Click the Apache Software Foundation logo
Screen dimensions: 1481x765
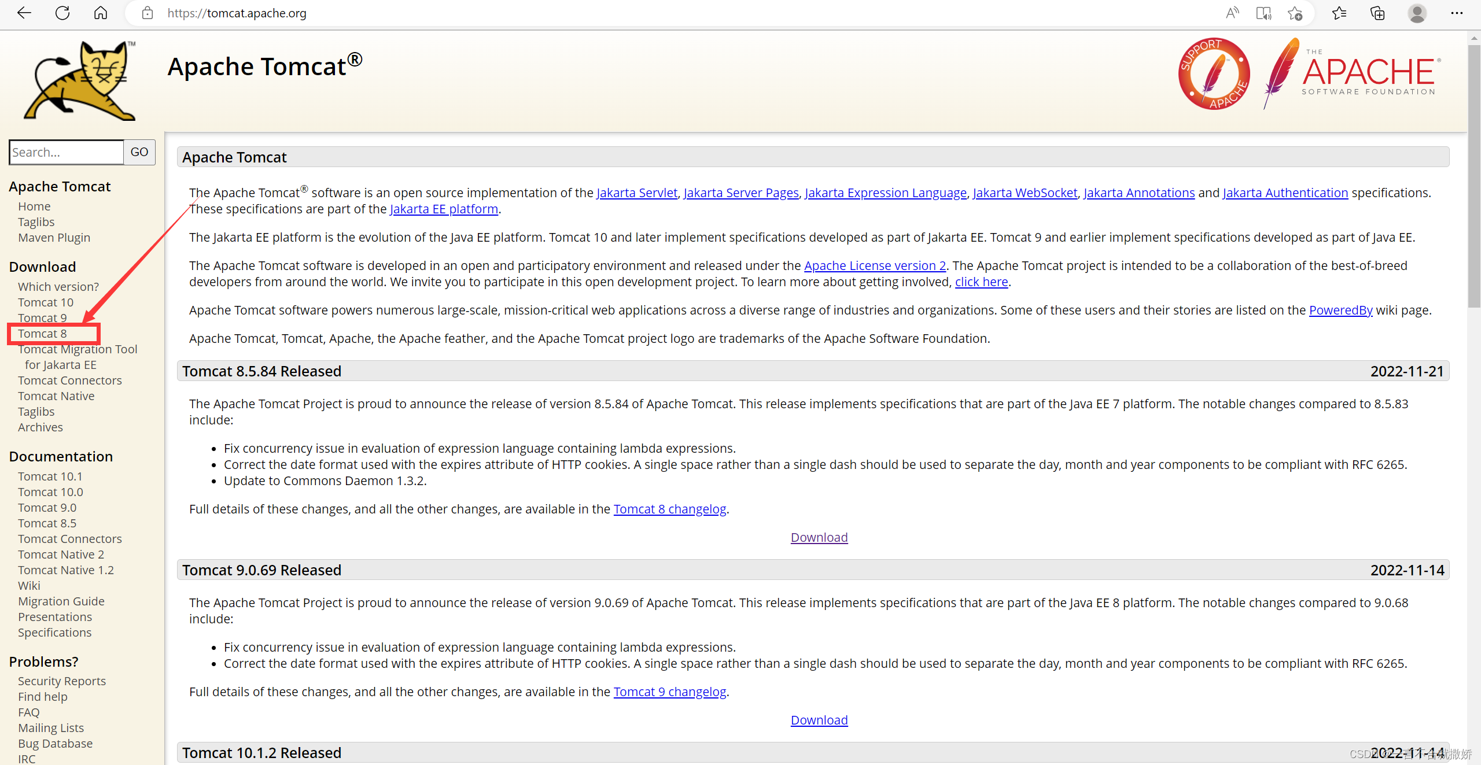pos(1353,73)
